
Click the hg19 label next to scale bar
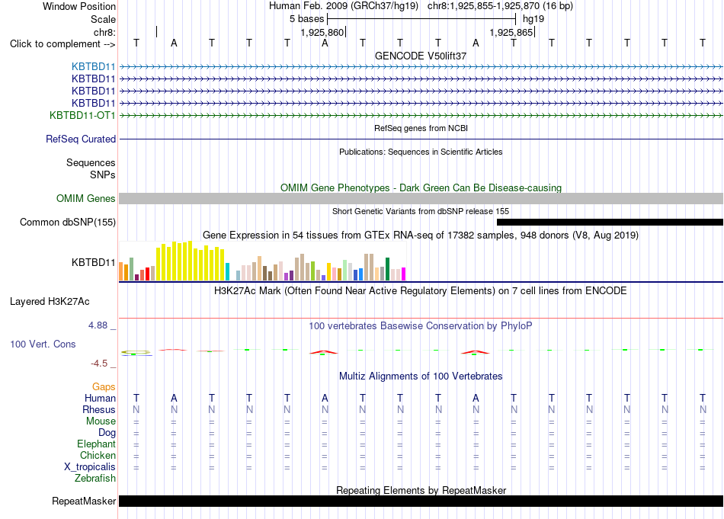(x=533, y=19)
